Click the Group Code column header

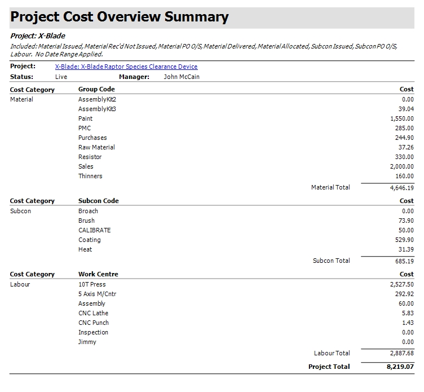point(96,89)
